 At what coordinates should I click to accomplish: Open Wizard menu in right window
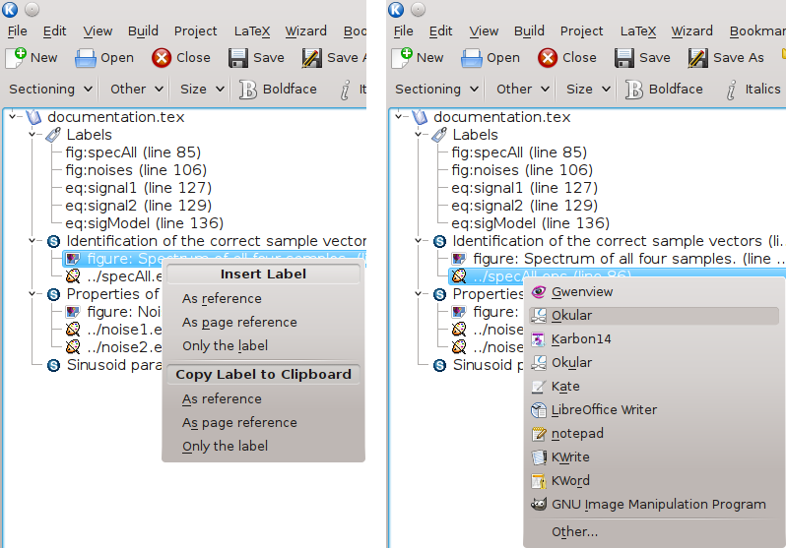[691, 31]
